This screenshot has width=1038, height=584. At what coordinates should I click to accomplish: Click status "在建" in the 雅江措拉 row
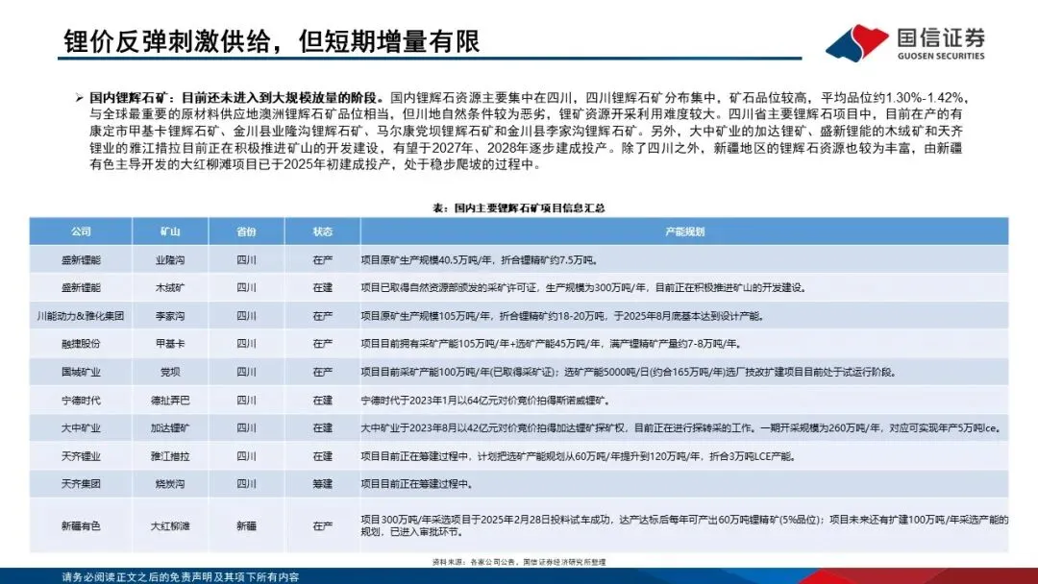pyautogui.click(x=322, y=456)
